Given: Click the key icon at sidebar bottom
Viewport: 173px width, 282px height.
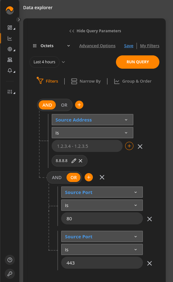Looking at the screenshot, I should 10,273.
